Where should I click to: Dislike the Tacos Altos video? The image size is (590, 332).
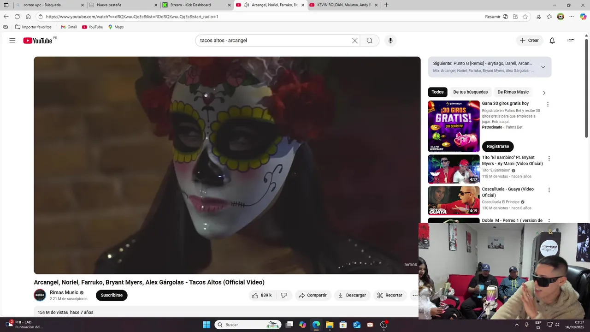tap(284, 295)
